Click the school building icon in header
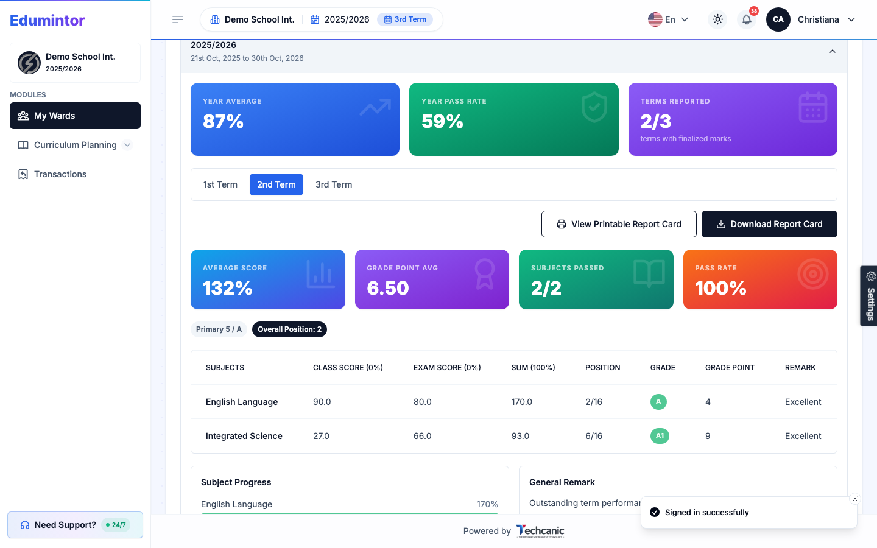The image size is (877, 548). (x=215, y=19)
